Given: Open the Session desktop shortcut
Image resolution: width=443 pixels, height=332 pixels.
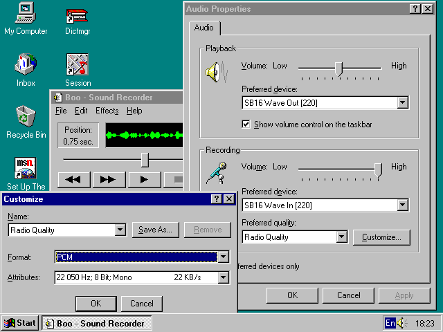Looking at the screenshot, I should (78, 65).
